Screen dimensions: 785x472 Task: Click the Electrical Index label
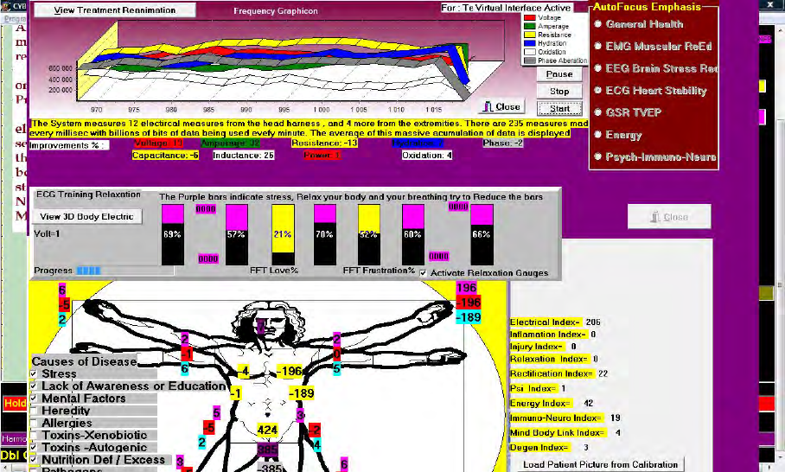point(546,322)
